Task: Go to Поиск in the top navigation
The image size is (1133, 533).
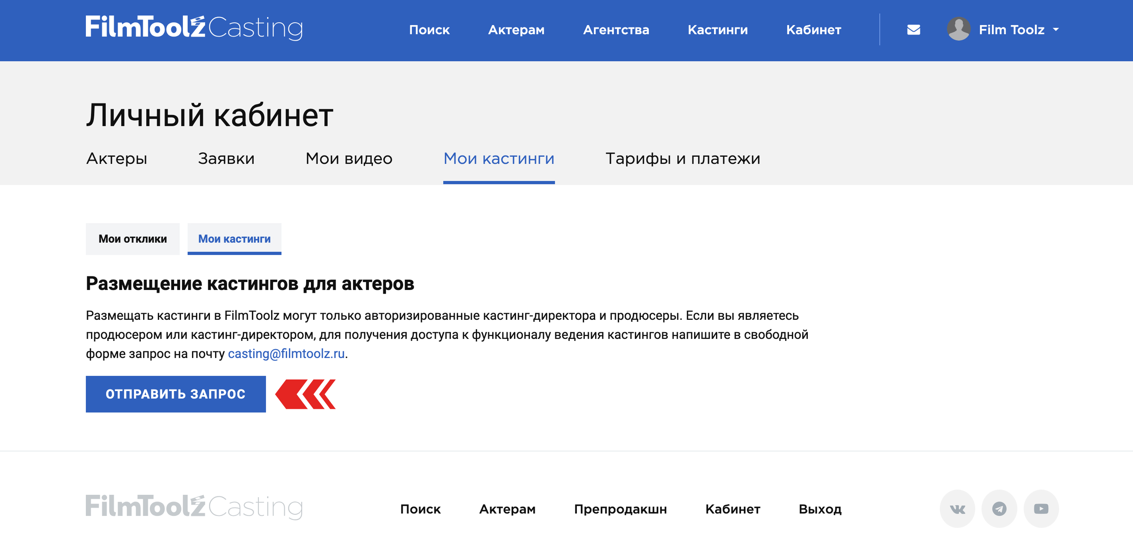Action: pos(429,29)
